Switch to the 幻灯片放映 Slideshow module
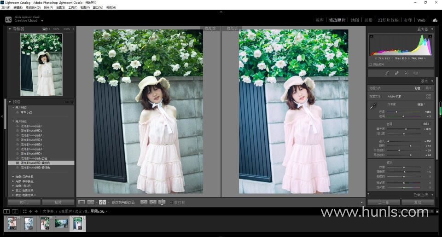 [388, 20]
